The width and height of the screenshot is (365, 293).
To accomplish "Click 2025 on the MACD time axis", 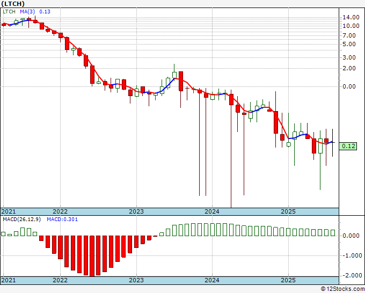I will 288,280.
